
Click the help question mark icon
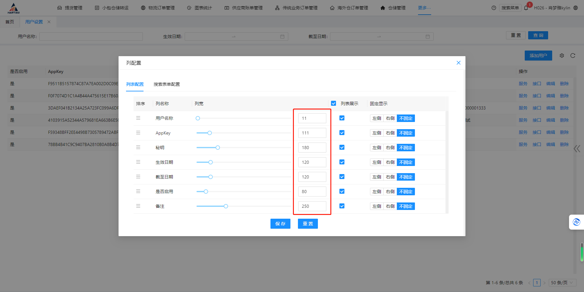click(494, 8)
